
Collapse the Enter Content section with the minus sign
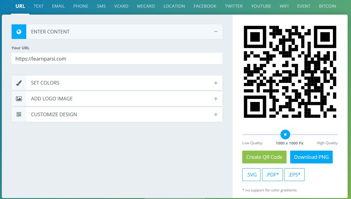click(x=216, y=32)
